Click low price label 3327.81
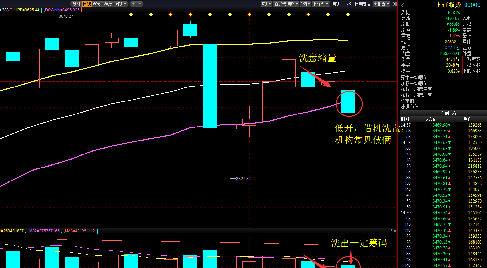 tap(243, 179)
